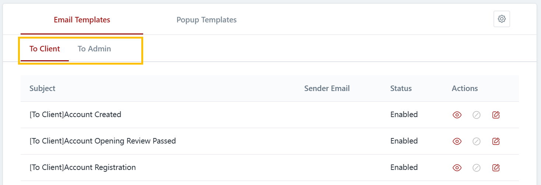
Task: Edit the Account Opening Review Passed template
Action: [496, 141]
